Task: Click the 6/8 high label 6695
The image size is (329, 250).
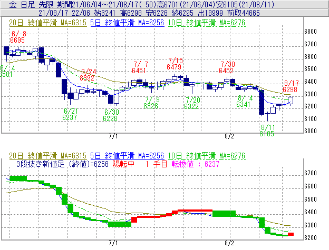Action: click(x=17, y=40)
